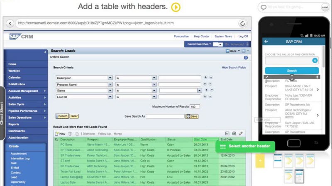Expand the Back button history arrow
The image size is (332, 186).
point(239,51)
